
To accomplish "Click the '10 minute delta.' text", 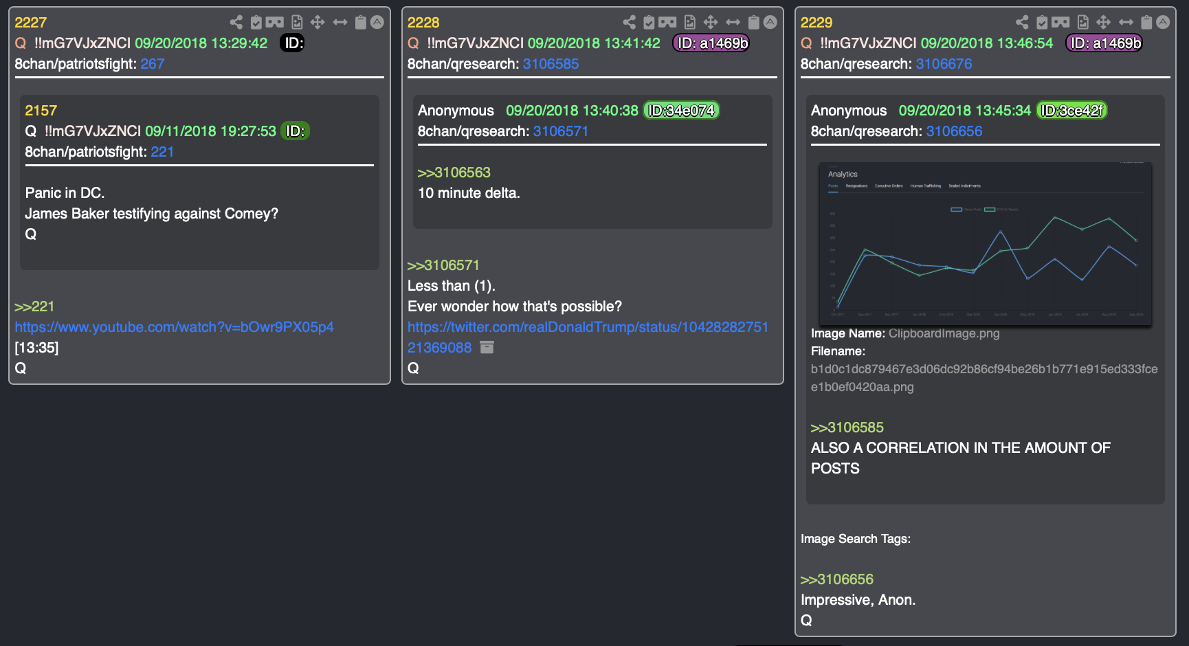I will [x=469, y=193].
